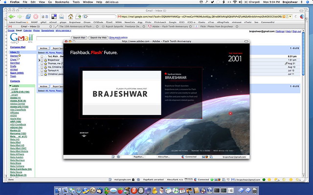Check the Thomas, me email checkbox
Viewport: 313px width, 195px height.
(42, 64)
